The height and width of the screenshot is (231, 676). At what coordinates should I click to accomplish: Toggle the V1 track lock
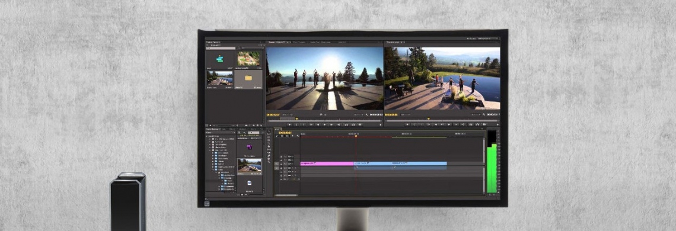[x=281, y=163]
